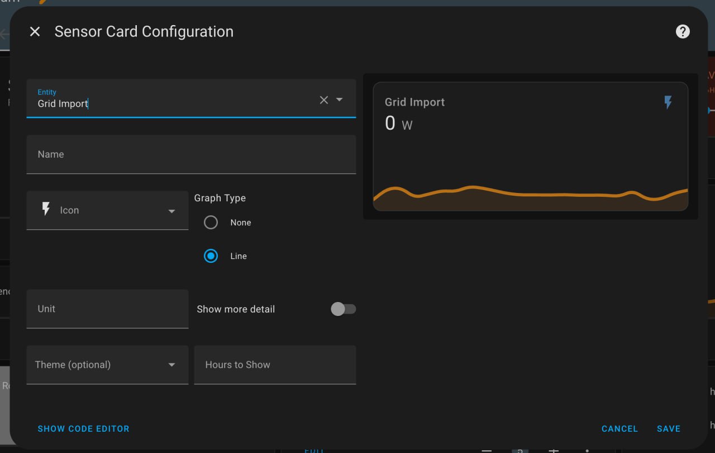Click into the Unit text field

click(107, 309)
